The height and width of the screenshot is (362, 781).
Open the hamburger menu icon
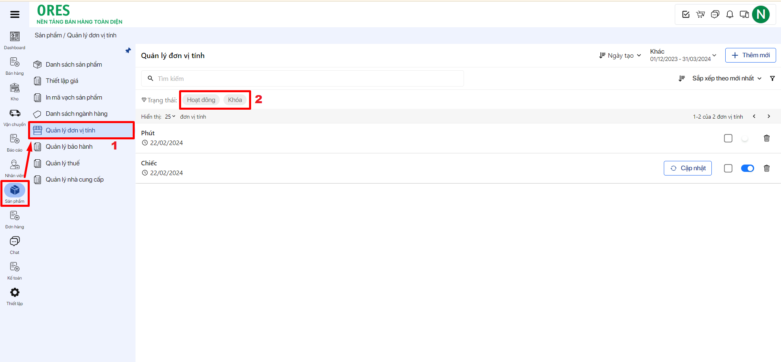[x=15, y=15]
